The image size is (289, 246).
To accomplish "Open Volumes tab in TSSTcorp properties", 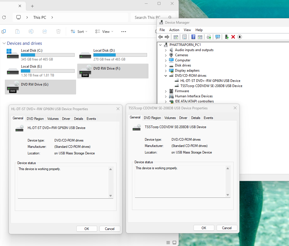I will [x=170, y=118].
